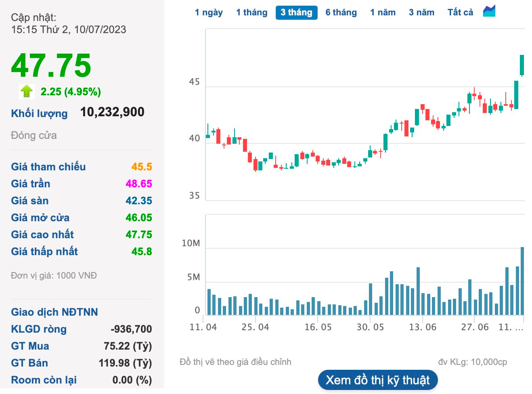Click the Giá cao nhất label
Screen dimensions: 532x394
(42, 235)
